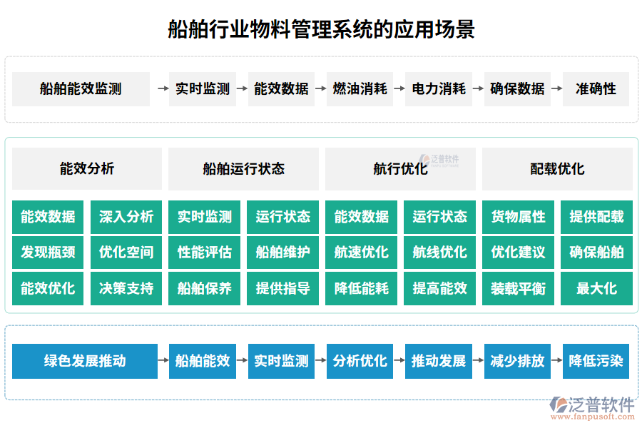Click the 货物属性 green box
Viewport: 642px width, 428px height.
519,218
